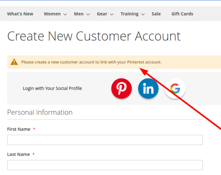Sign in with the Pinterest icon
The width and height of the screenshot is (221, 175).
click(x=122, y=88)
